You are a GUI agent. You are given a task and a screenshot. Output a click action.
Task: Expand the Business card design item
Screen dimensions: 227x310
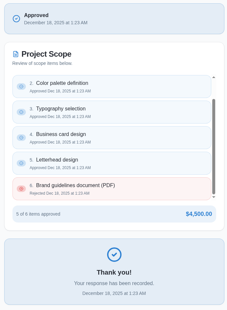[x=112, y=138]
